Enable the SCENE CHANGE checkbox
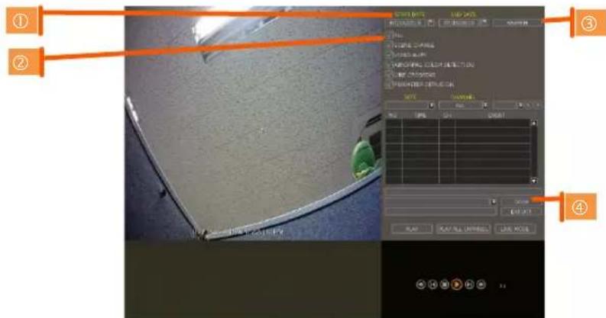This screenshot has height=318, width=606. 390,45
